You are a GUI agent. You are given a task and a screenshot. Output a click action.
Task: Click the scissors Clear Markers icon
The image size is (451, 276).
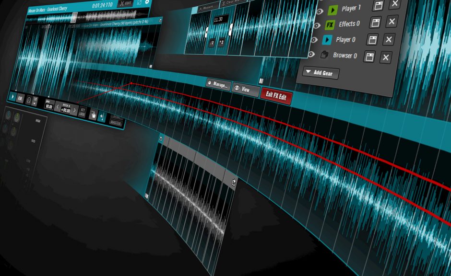tap(224, 3)
